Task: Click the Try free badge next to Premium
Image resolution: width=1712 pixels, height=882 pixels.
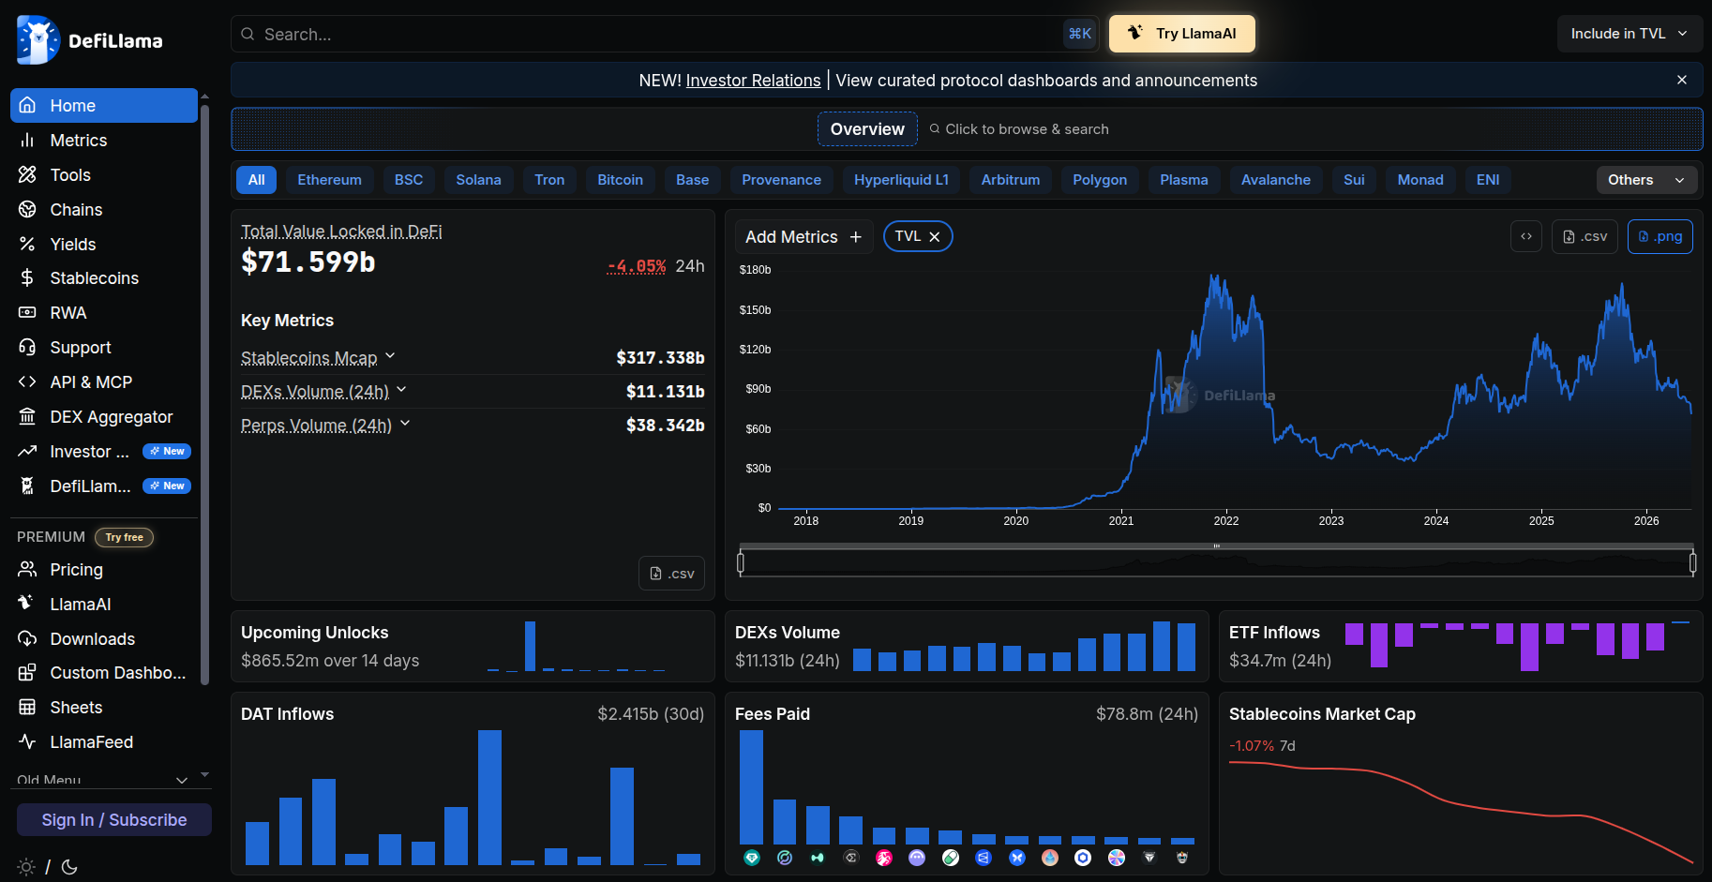Action: click(124, 537)
